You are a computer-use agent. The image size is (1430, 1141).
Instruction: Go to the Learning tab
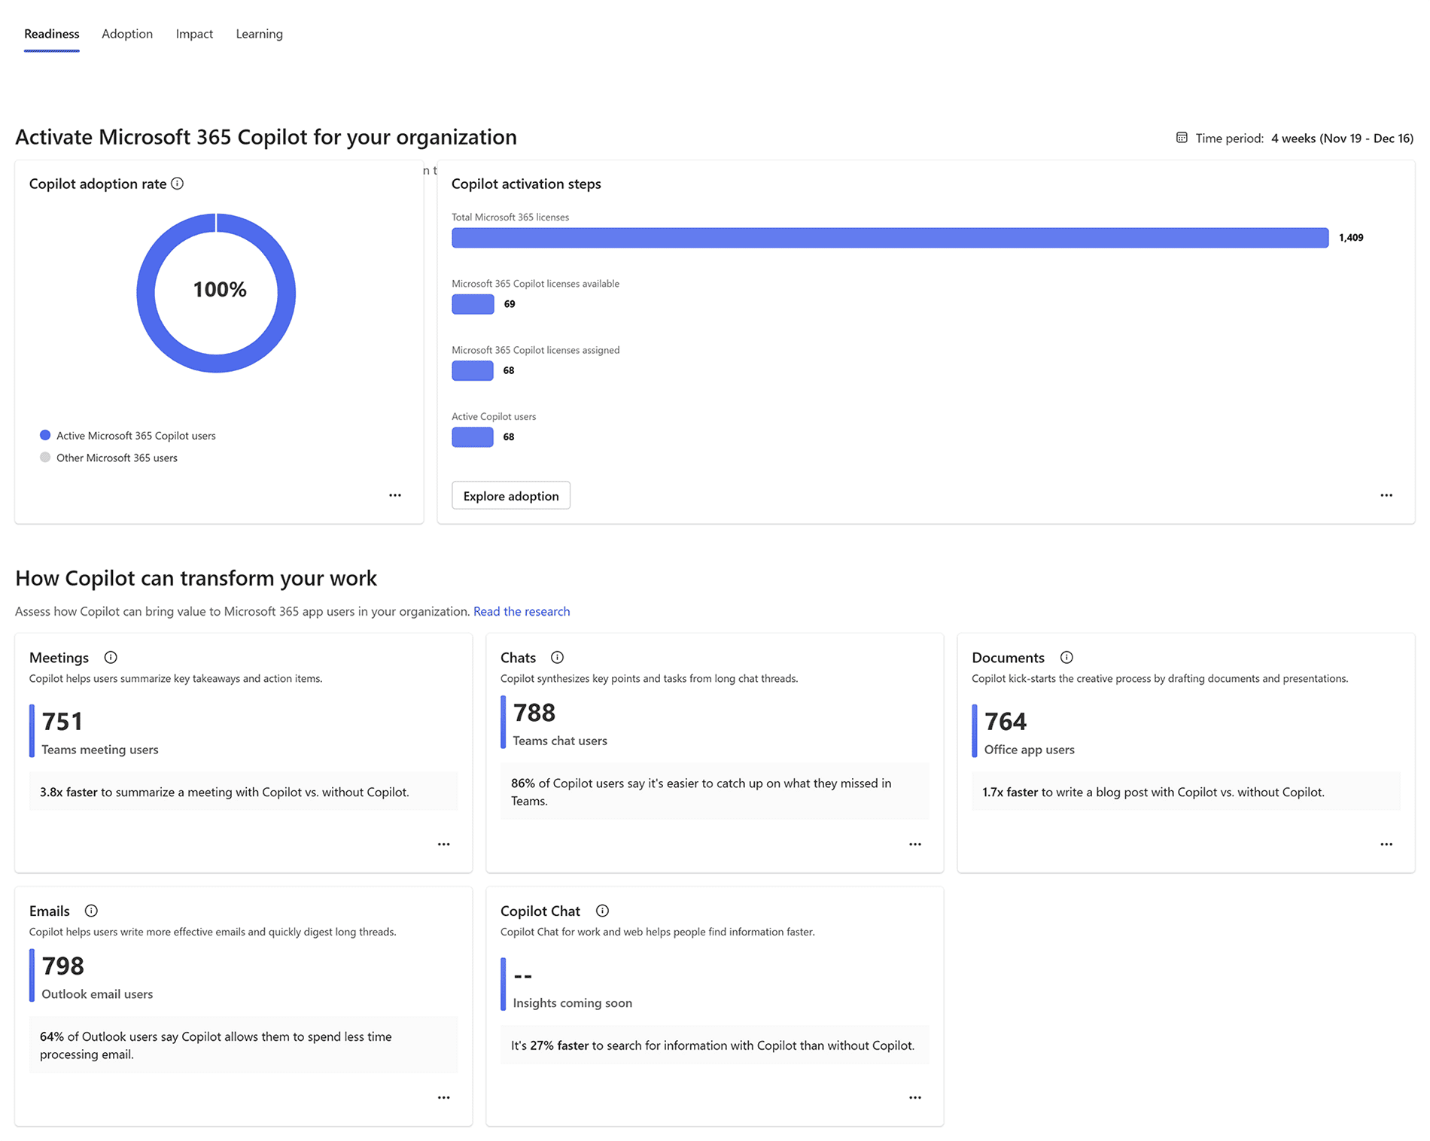click(x=259, y=34)
